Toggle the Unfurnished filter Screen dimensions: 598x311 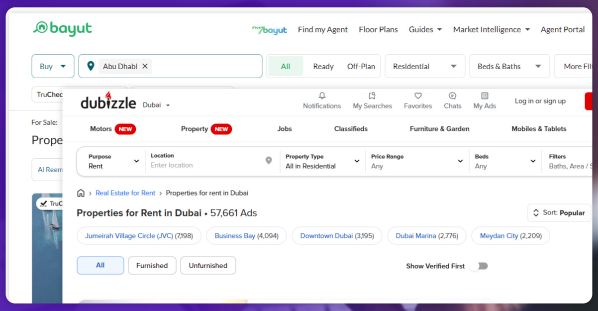click(x=208, y=265)
